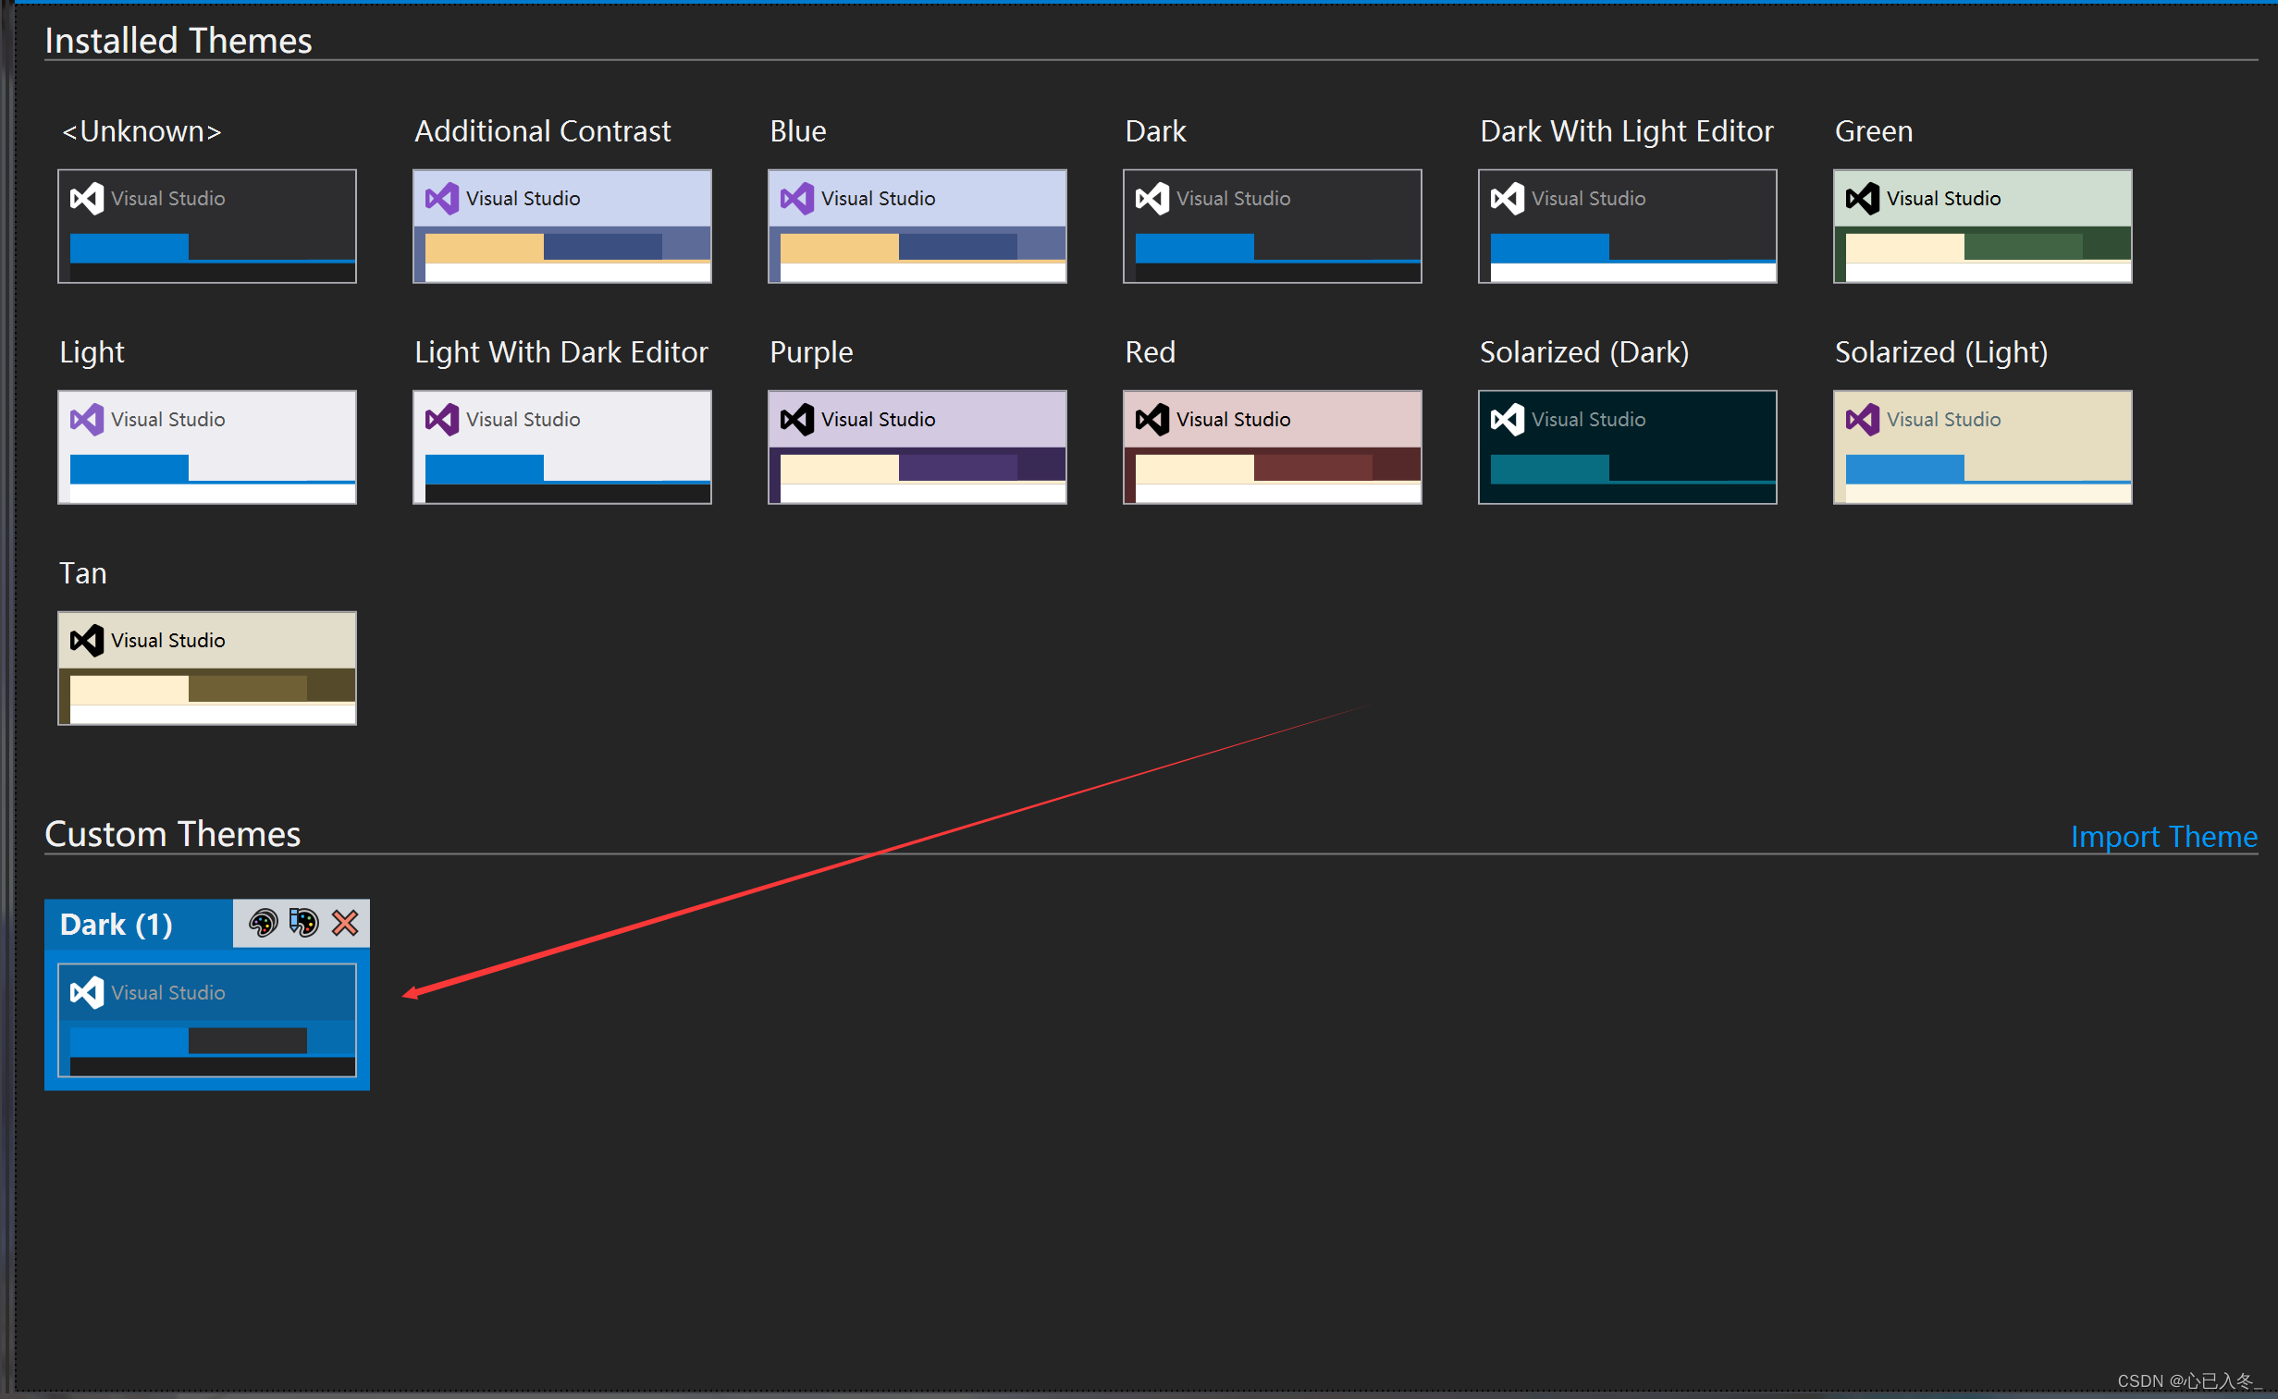Select the Additional Contrast theme thumbnail

[561, 226]
